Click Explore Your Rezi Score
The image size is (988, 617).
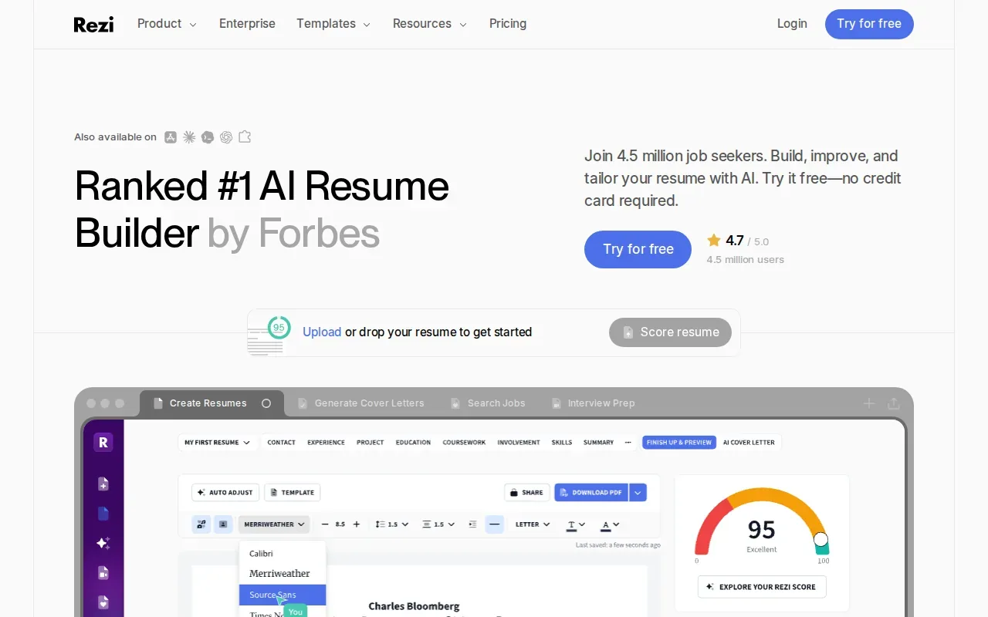762,587
